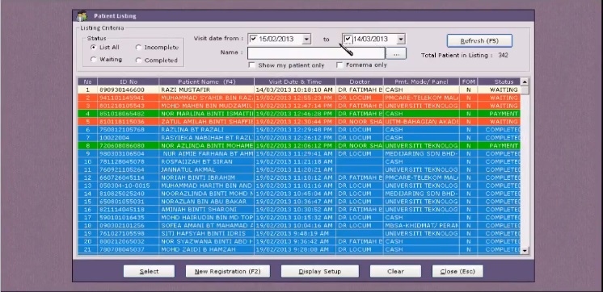Click the Patient Listing window icon
603x292 pixels.
(x=82, y=16)
